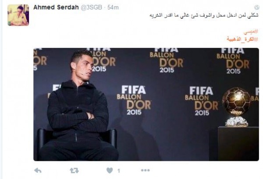Open the longer second orange hashtag
263x179 pixels.
pyautogui.click(x=242, y=40)
